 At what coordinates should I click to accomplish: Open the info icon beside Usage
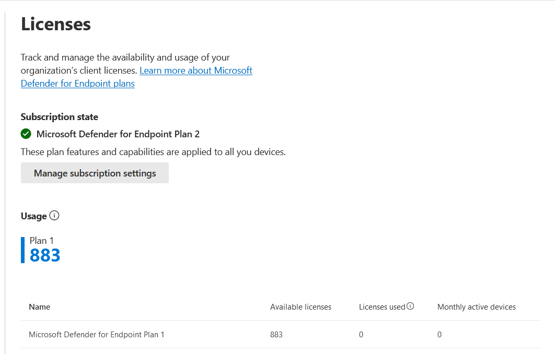coord(54,215)
